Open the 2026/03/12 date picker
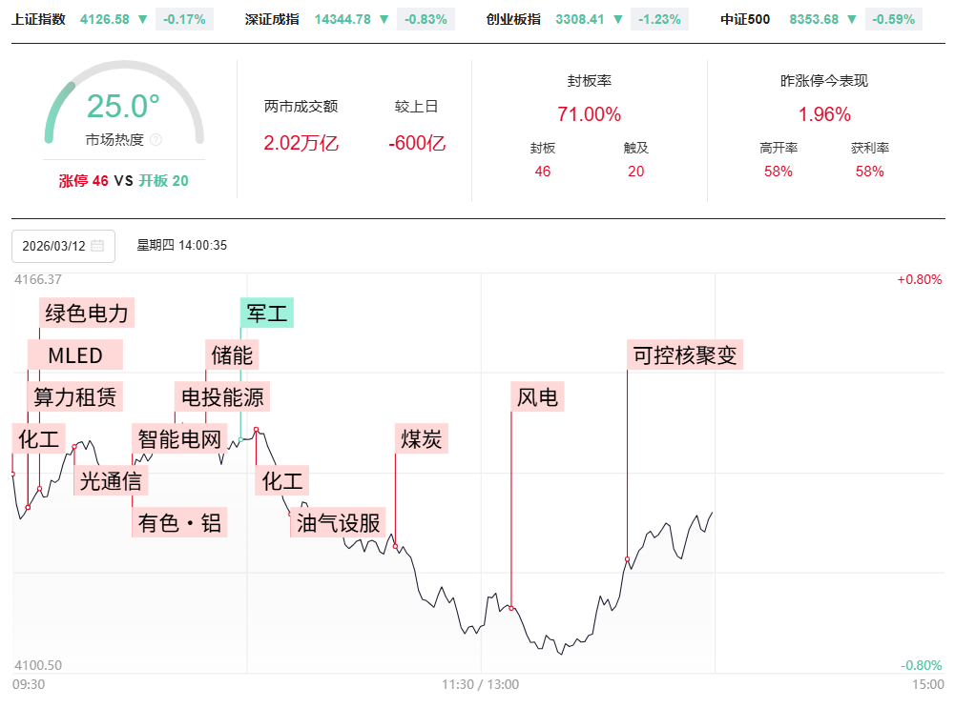Image resolution: width=955 pixels, height=708 pixels. click(63, 246)
